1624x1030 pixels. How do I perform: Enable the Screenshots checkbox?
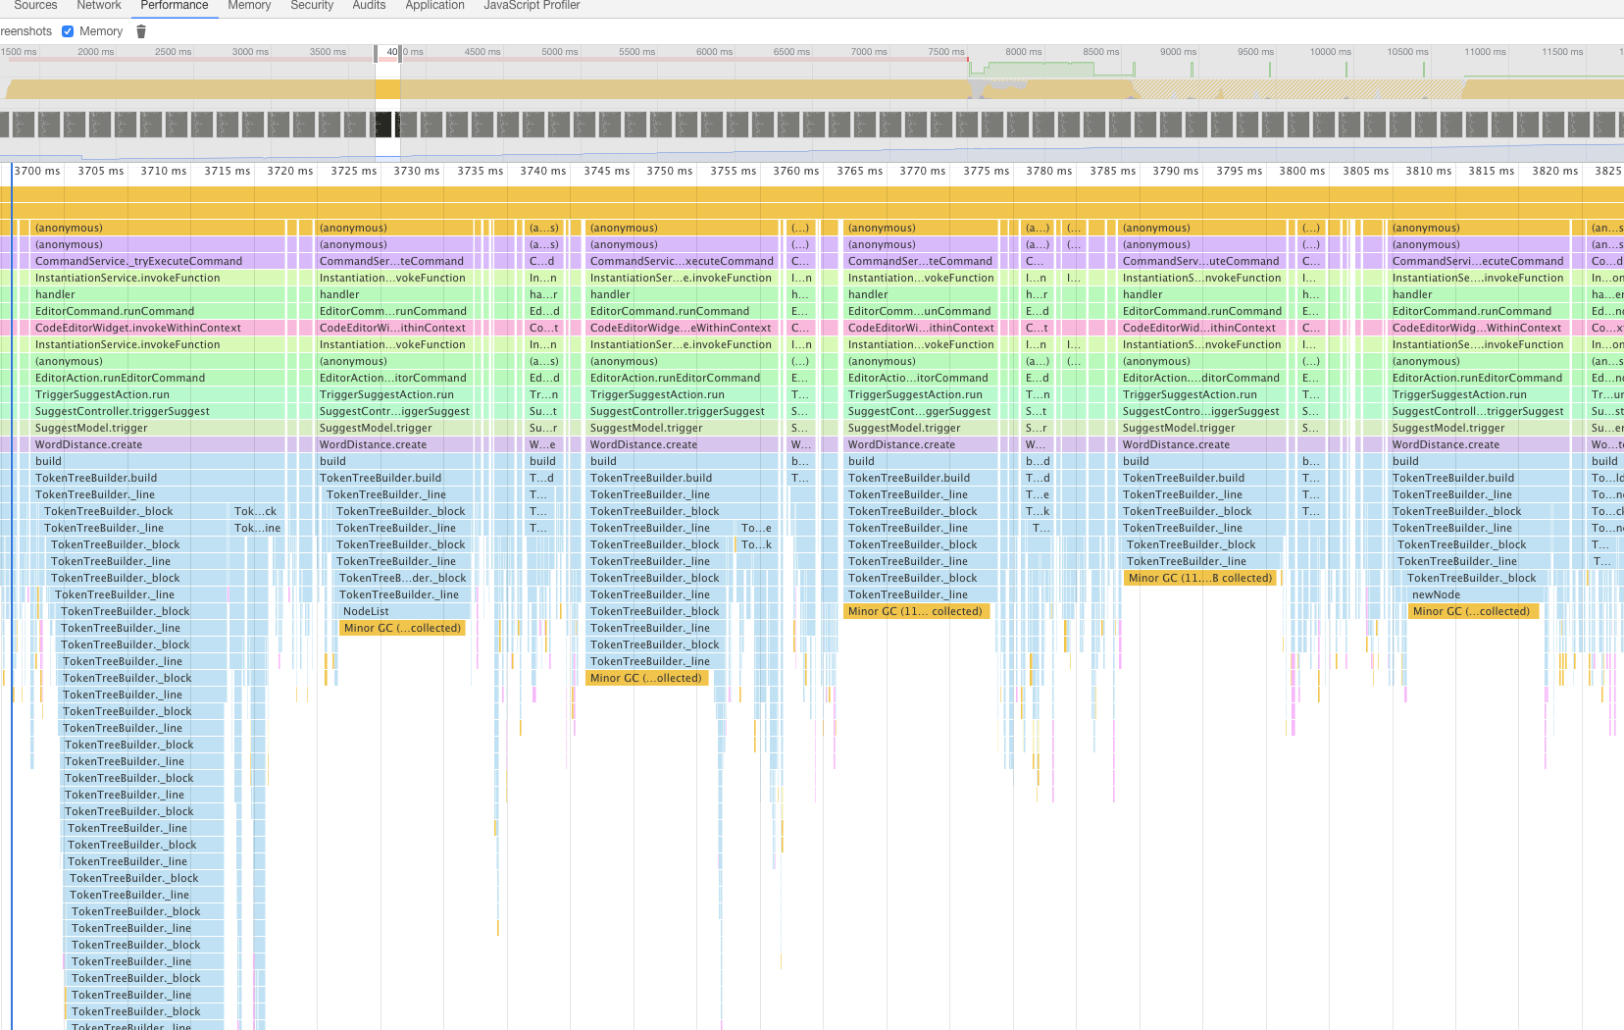(x=23, y=30)
